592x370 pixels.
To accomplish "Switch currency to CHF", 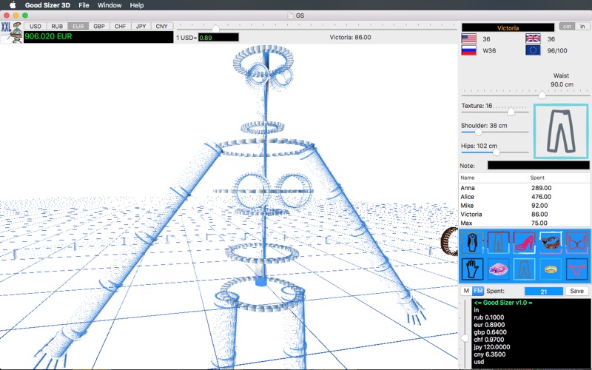I will tap(120, 26).
